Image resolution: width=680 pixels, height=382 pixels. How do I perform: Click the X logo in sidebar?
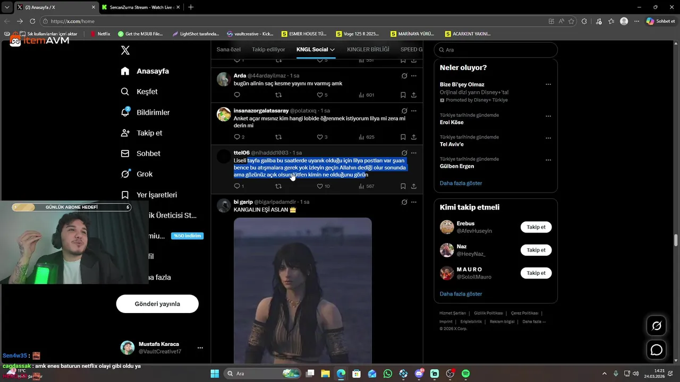pyautogui.click(x=125, y=50)
